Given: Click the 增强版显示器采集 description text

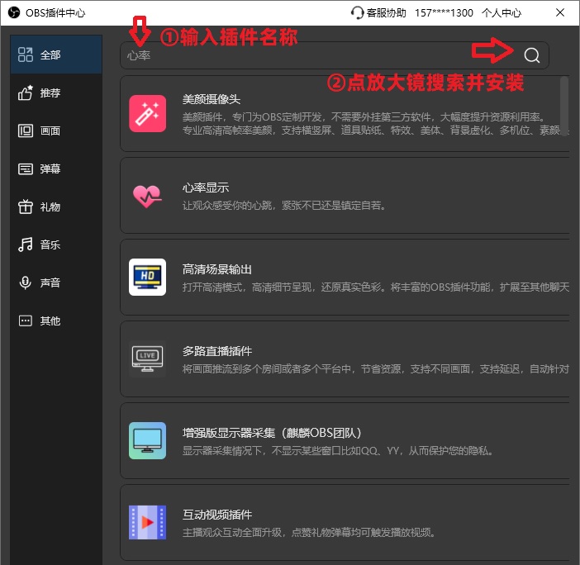Looking at the screenshot, I should click(337, 451).
